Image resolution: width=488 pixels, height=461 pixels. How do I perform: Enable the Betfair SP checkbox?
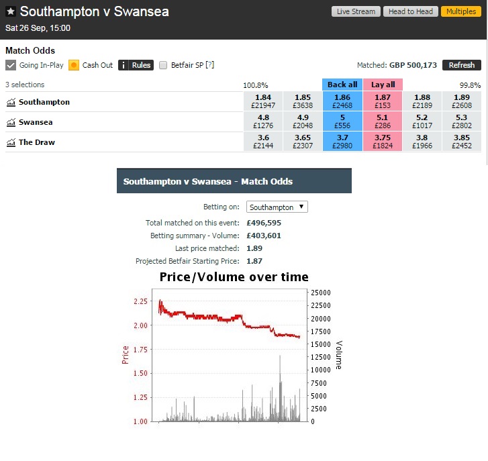[163, 65]
